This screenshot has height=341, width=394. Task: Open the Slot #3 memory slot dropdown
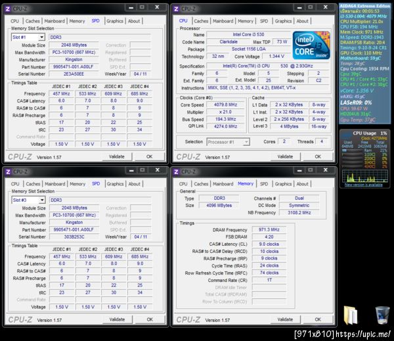click(x=42, y=200)
